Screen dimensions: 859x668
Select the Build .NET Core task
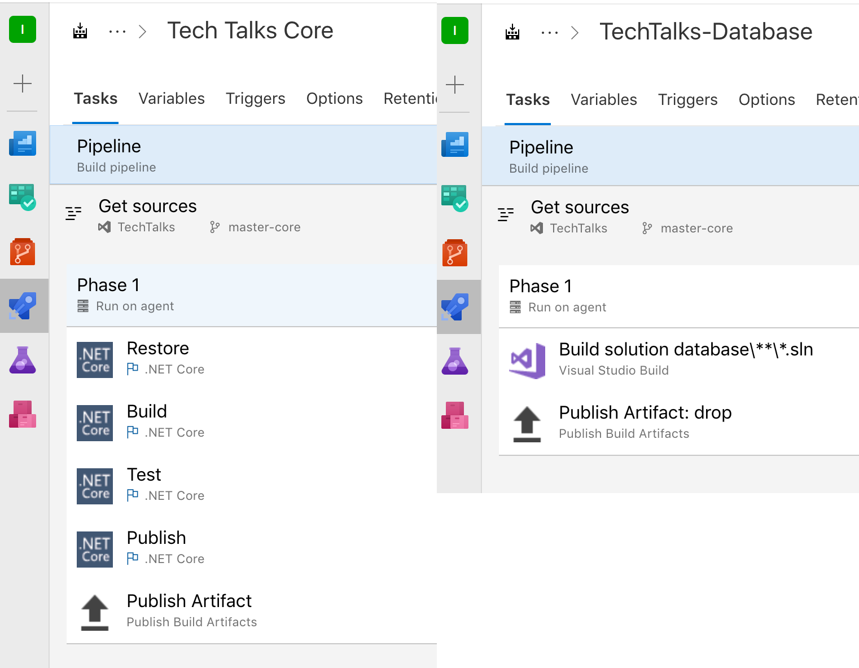[252, 422]
